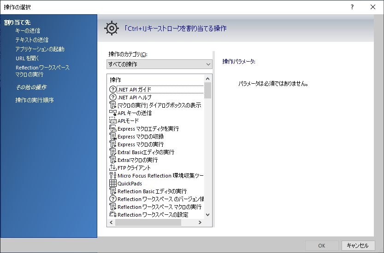The height and width of the screenshot is (253, 384).
Task: Click the icon beside Express マクロの実行
Action: tap(112, 144)
